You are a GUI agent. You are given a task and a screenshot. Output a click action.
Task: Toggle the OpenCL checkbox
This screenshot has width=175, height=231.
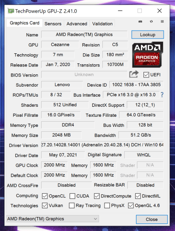click(x=45, y=196)
